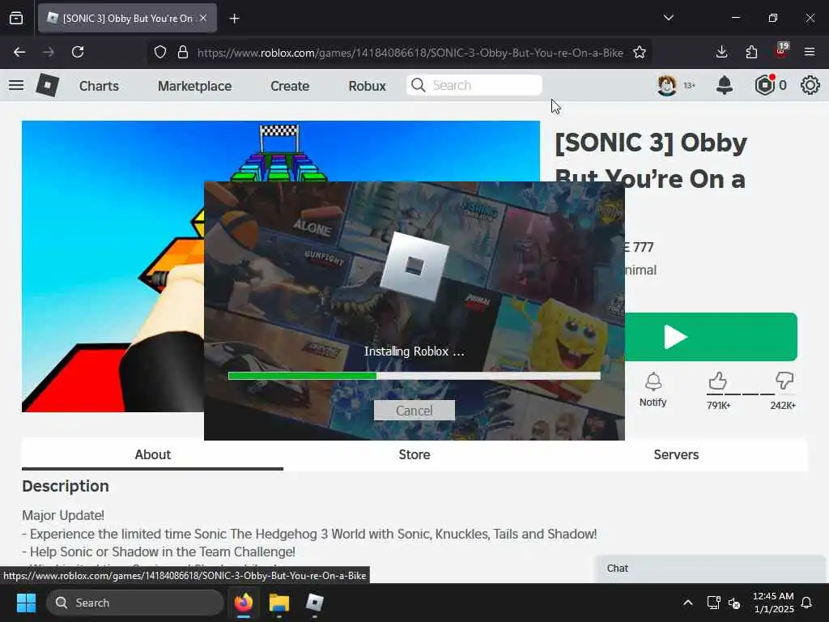Click the forward navigation arrow
The image size is (829, 622).
49,52
